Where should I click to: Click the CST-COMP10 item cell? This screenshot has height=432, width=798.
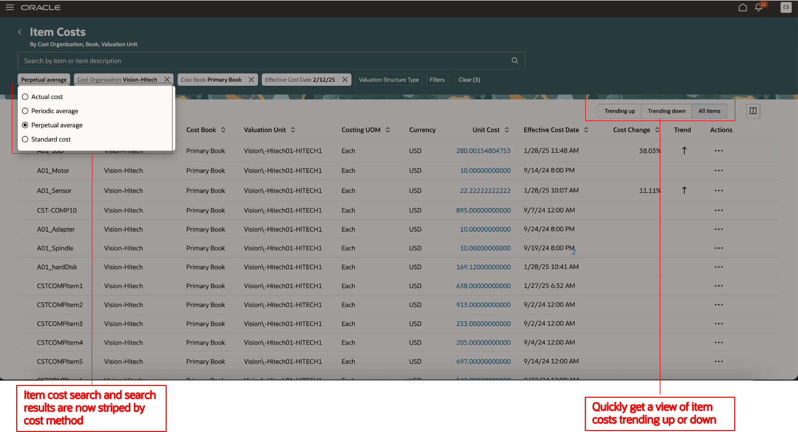tap(57, 210)
